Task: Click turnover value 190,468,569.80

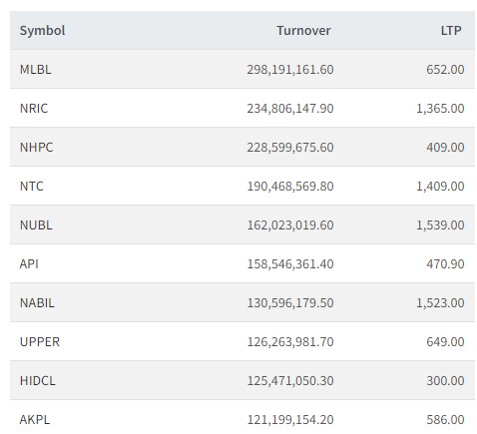Action: (290, 187)
